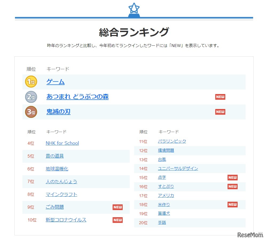Click the 19位 rank label
The width and height of the screenshot is (267, 241).
(143, 213)
